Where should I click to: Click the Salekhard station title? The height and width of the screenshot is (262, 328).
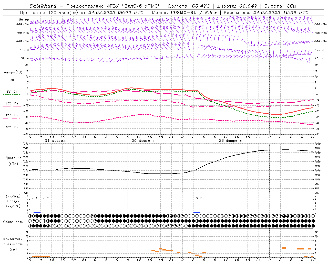click(43, 6)
